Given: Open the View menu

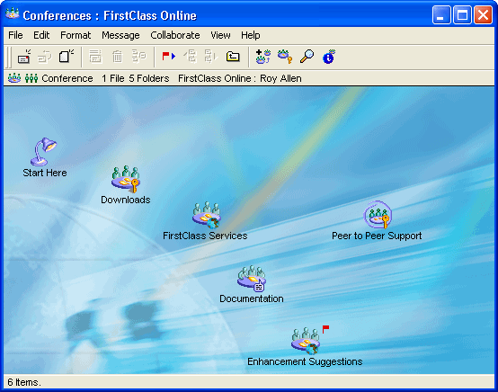Looking at the screenshot, I should pyautogui.click(x=220, y=35).
